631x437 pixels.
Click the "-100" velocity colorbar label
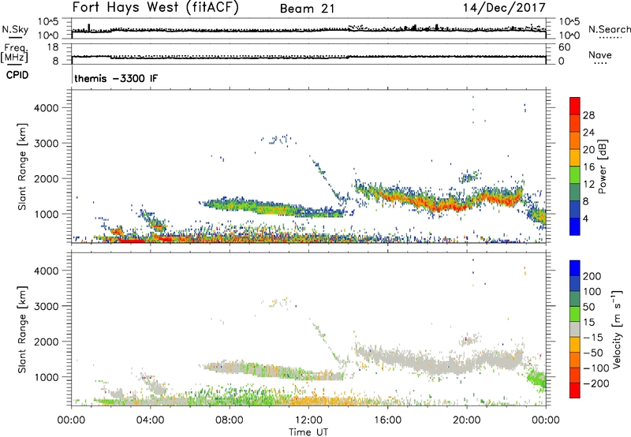coord(596,368)
